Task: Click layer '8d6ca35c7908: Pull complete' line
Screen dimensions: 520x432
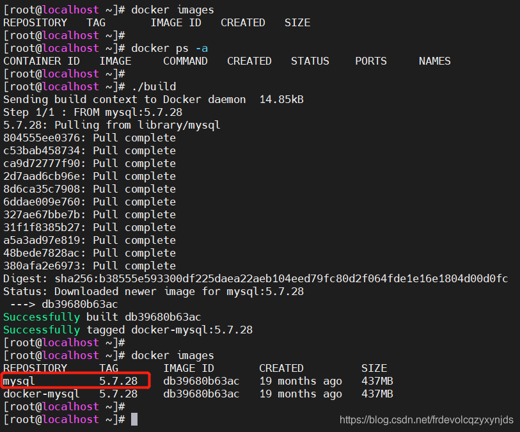Action: (x=90, y=189)
